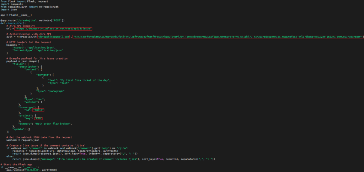The width and height of the screenshot is (364, 172).
Task: Click the "Content-Type" header line
Action: 38,50
